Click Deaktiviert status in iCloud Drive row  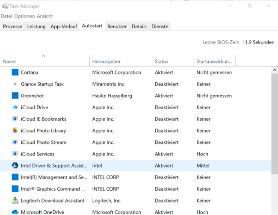coord(167,107)
